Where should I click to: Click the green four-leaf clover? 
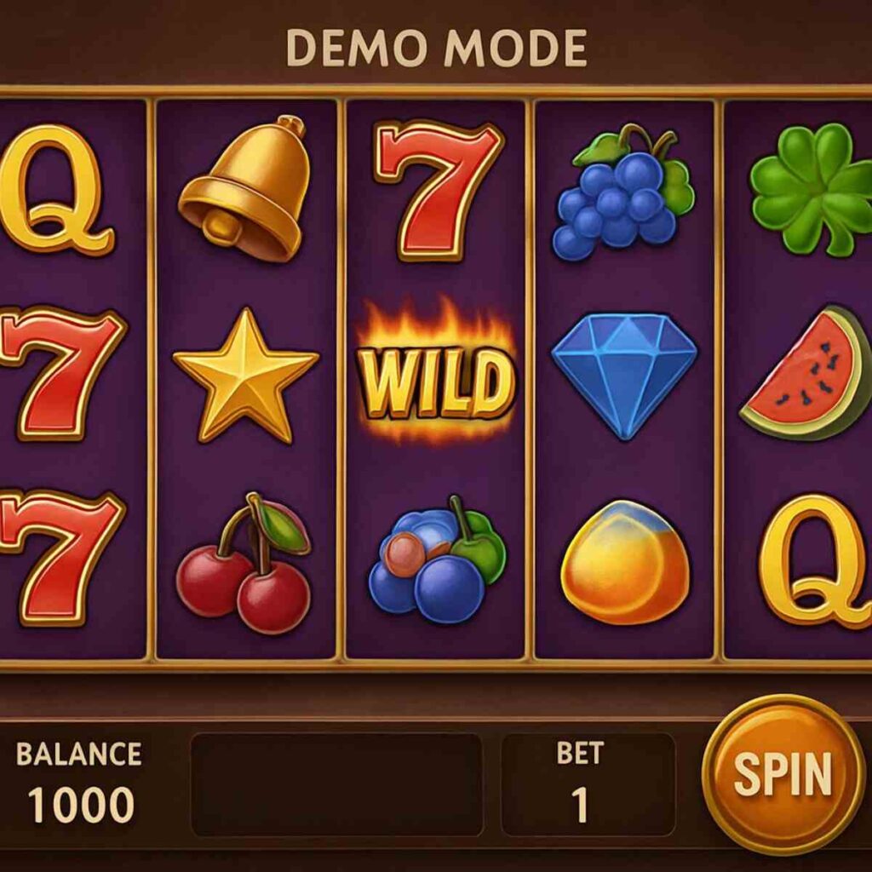coord(812,189)
